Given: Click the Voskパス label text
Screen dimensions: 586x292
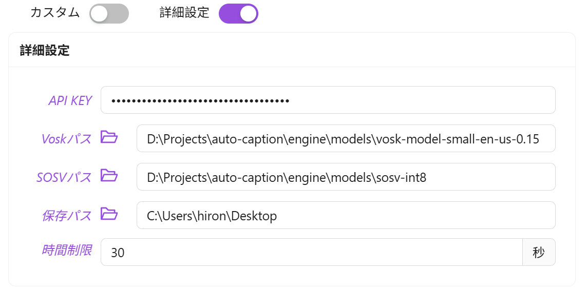Looking at the screenshot, I should tap(66, 138).
